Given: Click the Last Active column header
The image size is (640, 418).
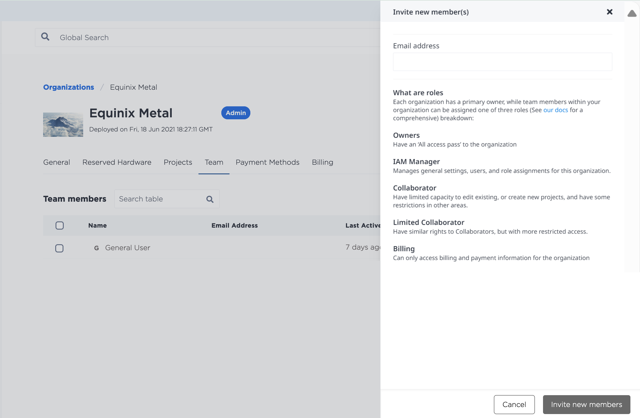Looking at the screenshot, I should [x=363, y=225].
